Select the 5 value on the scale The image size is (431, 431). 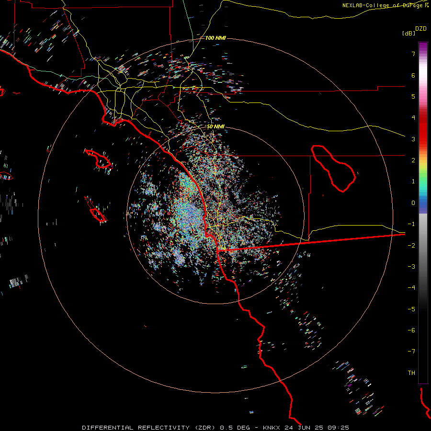click(x=413, y=96)
